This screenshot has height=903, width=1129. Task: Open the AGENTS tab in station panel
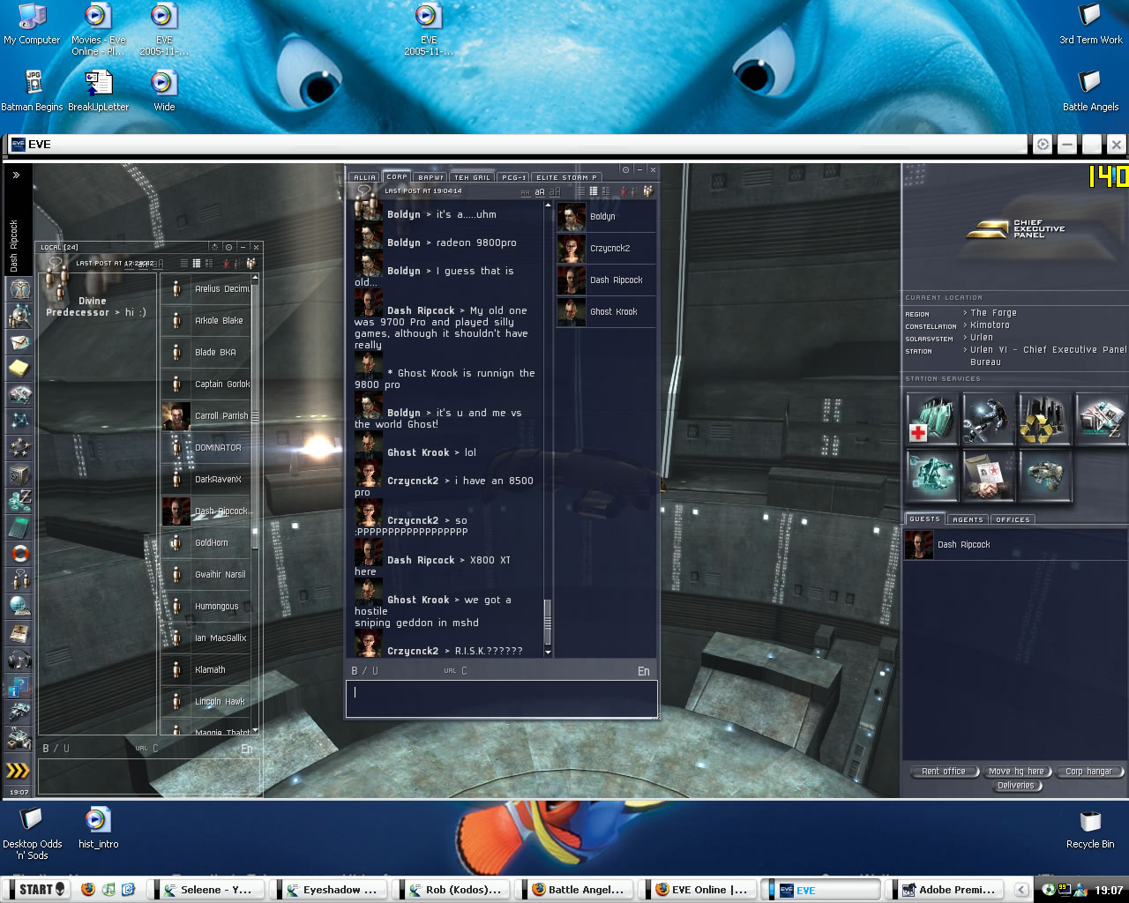968,519
